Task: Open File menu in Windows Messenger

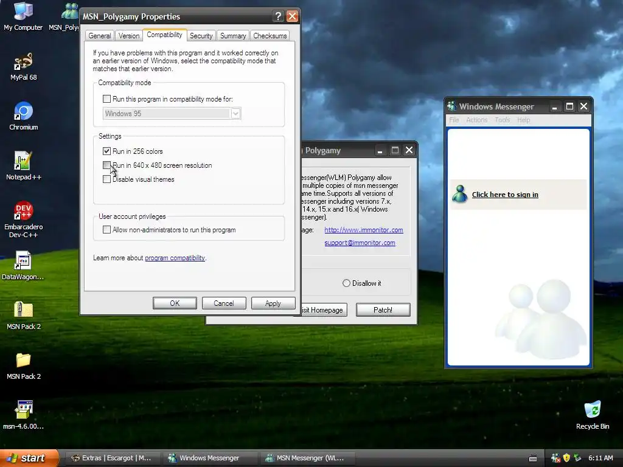Action: pyautogui.click(x=454, y=120)
